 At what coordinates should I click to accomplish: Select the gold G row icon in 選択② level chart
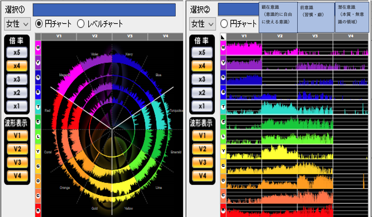pyautogui.click(x=223, y=166)
